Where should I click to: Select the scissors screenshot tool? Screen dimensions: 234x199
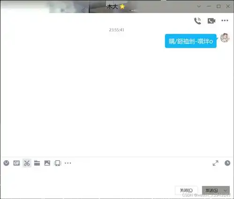point(27,163)
